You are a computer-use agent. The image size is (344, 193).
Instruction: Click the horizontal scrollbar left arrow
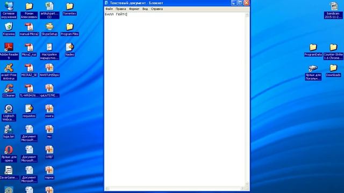coord(107,188)
